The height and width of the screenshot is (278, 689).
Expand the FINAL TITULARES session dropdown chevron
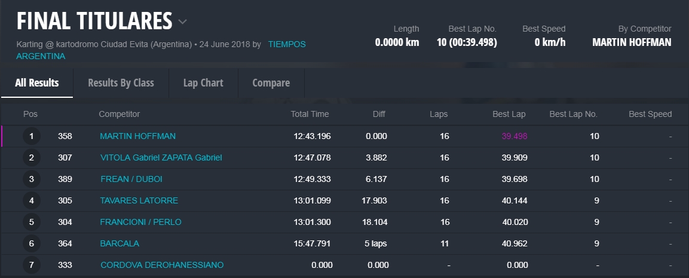click(x=182, y=22)
